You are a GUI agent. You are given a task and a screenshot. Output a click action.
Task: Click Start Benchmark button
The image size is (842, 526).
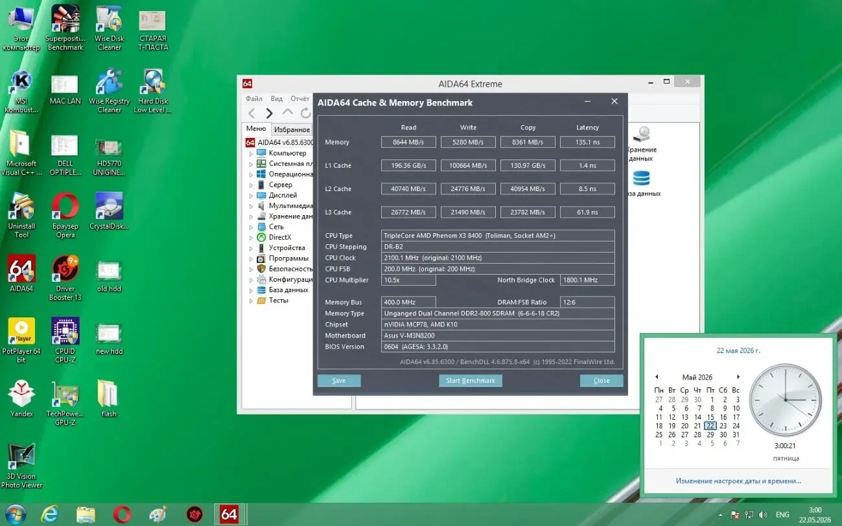tap(471, 381)
